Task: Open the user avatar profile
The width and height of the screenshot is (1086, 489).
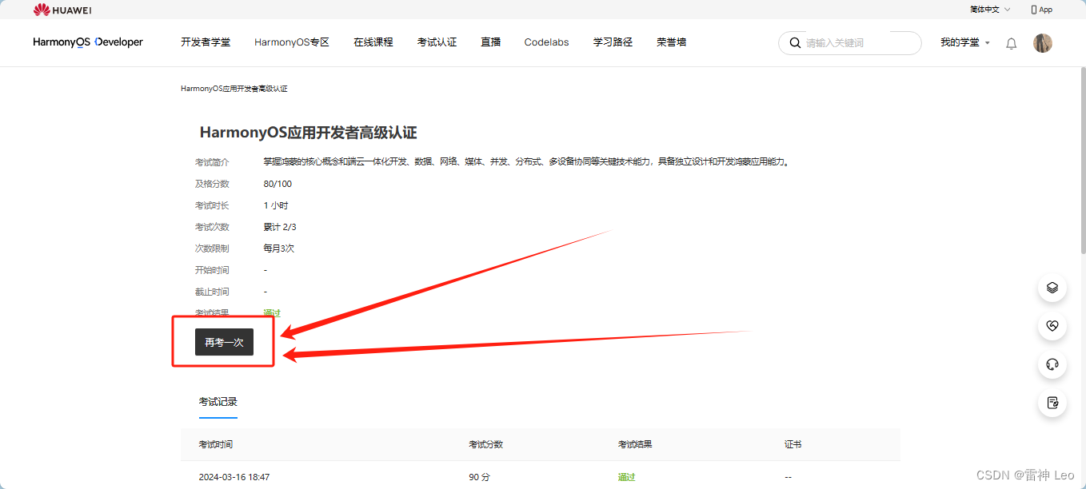Action: (x=1042, y=43)
